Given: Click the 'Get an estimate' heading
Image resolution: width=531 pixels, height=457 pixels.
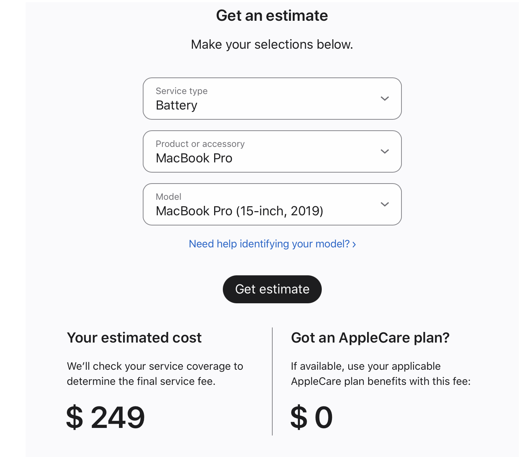Looking at the screenshot, I should [272, 15].
